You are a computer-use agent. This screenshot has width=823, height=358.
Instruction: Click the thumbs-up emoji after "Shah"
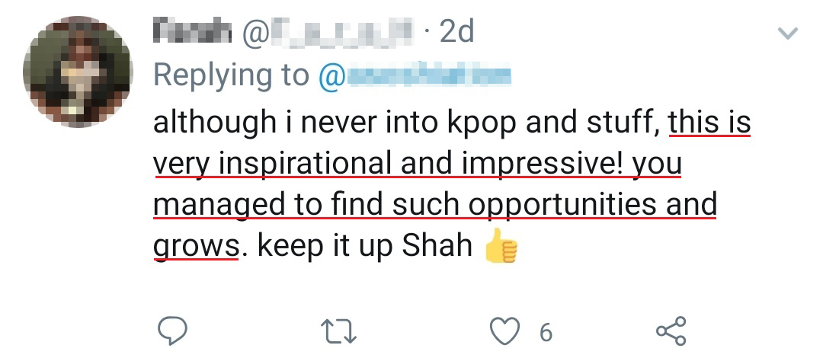pyautogui.click(x=501, y=248)
